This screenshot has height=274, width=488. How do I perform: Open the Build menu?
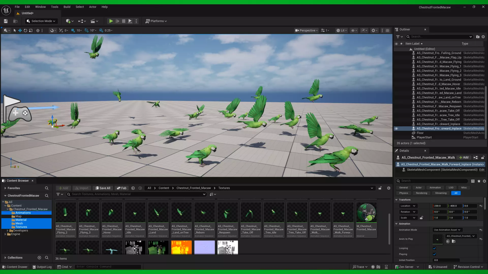(67, 7)
